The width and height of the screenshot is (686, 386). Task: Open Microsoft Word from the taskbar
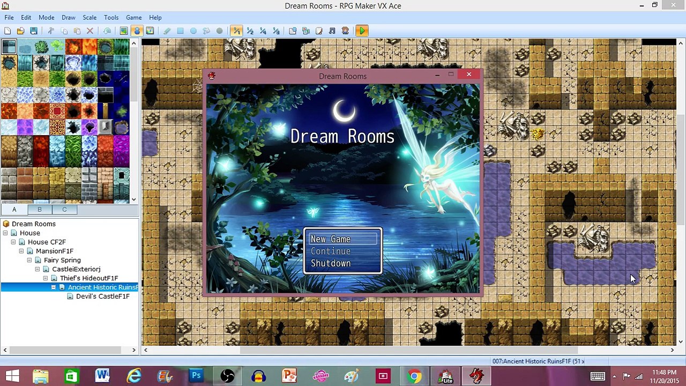(x=102, y=376)
